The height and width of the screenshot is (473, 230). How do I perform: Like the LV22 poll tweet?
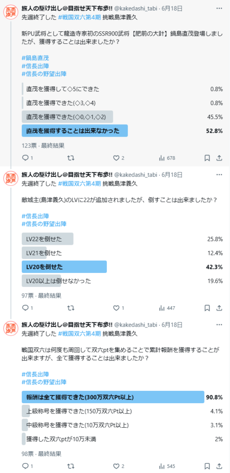(x=118, y=308)
